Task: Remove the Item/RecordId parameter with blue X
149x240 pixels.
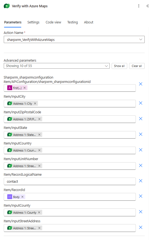Action: point(141,196)
